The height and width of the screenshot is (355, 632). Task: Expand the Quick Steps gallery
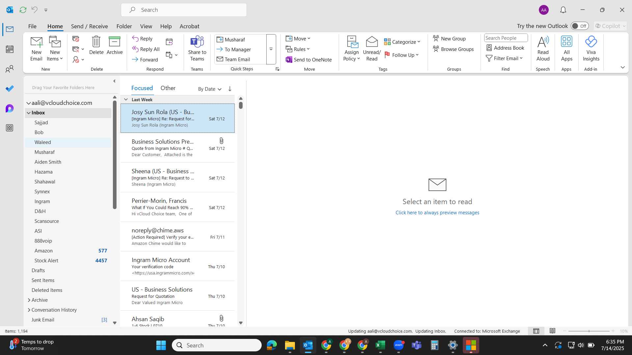click(271, 49)
